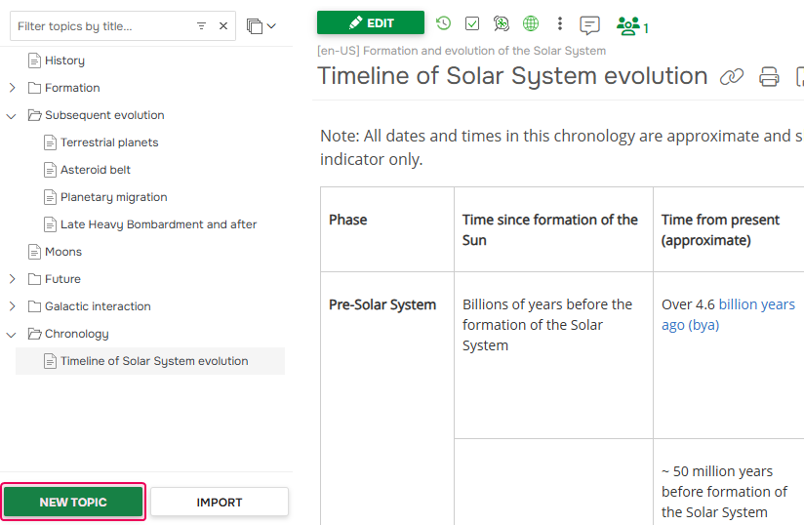
Task: Copy the topic link via chain icon
Action: pyautogui.click(x=732, y=77)
